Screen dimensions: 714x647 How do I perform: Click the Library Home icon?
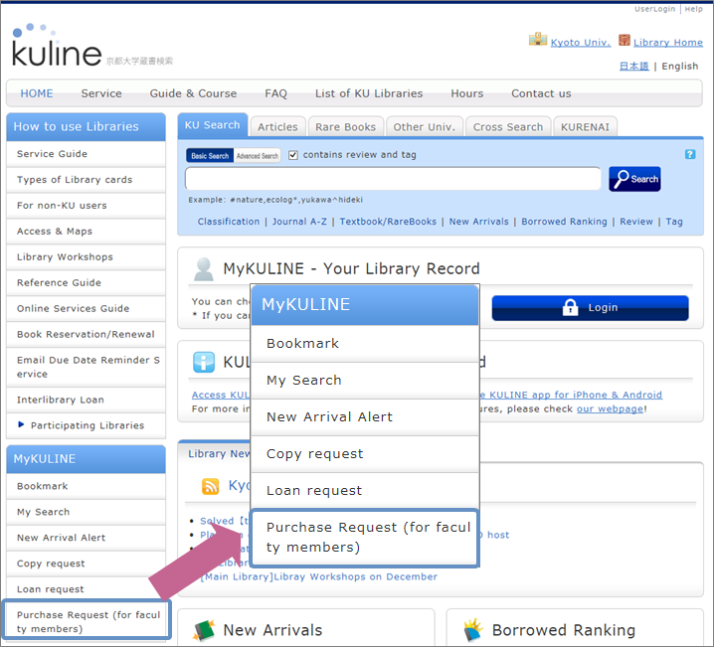click(x=625, y=41)
